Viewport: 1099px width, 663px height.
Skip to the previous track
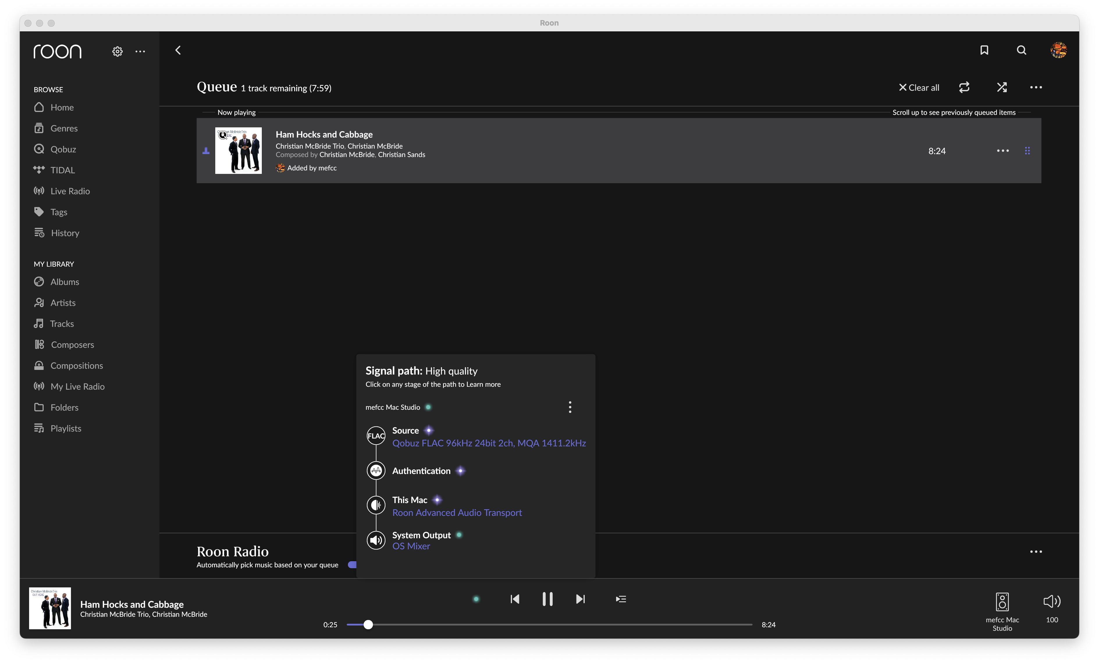click(515, 599)
